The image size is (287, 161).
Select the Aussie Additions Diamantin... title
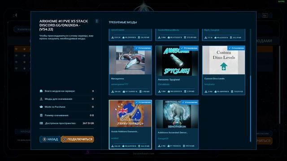(x=125, y=131)
